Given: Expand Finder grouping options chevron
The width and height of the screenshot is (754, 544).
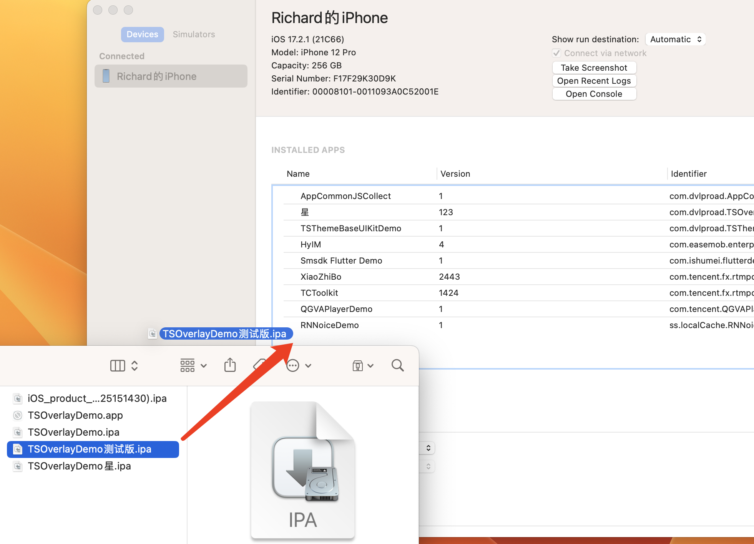Looking at the screenshot, I should tap(204, 366).
